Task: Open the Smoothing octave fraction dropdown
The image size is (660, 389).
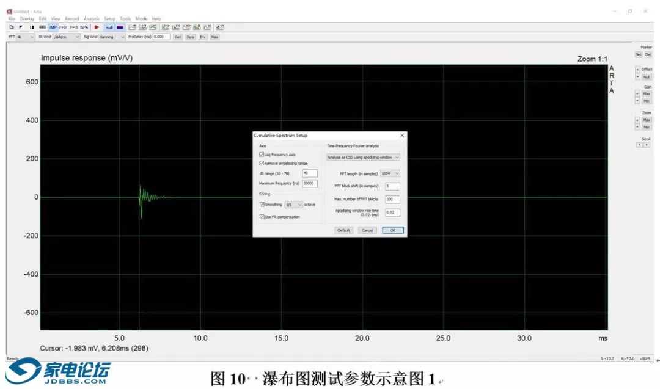Action: (x=294, y=205)
